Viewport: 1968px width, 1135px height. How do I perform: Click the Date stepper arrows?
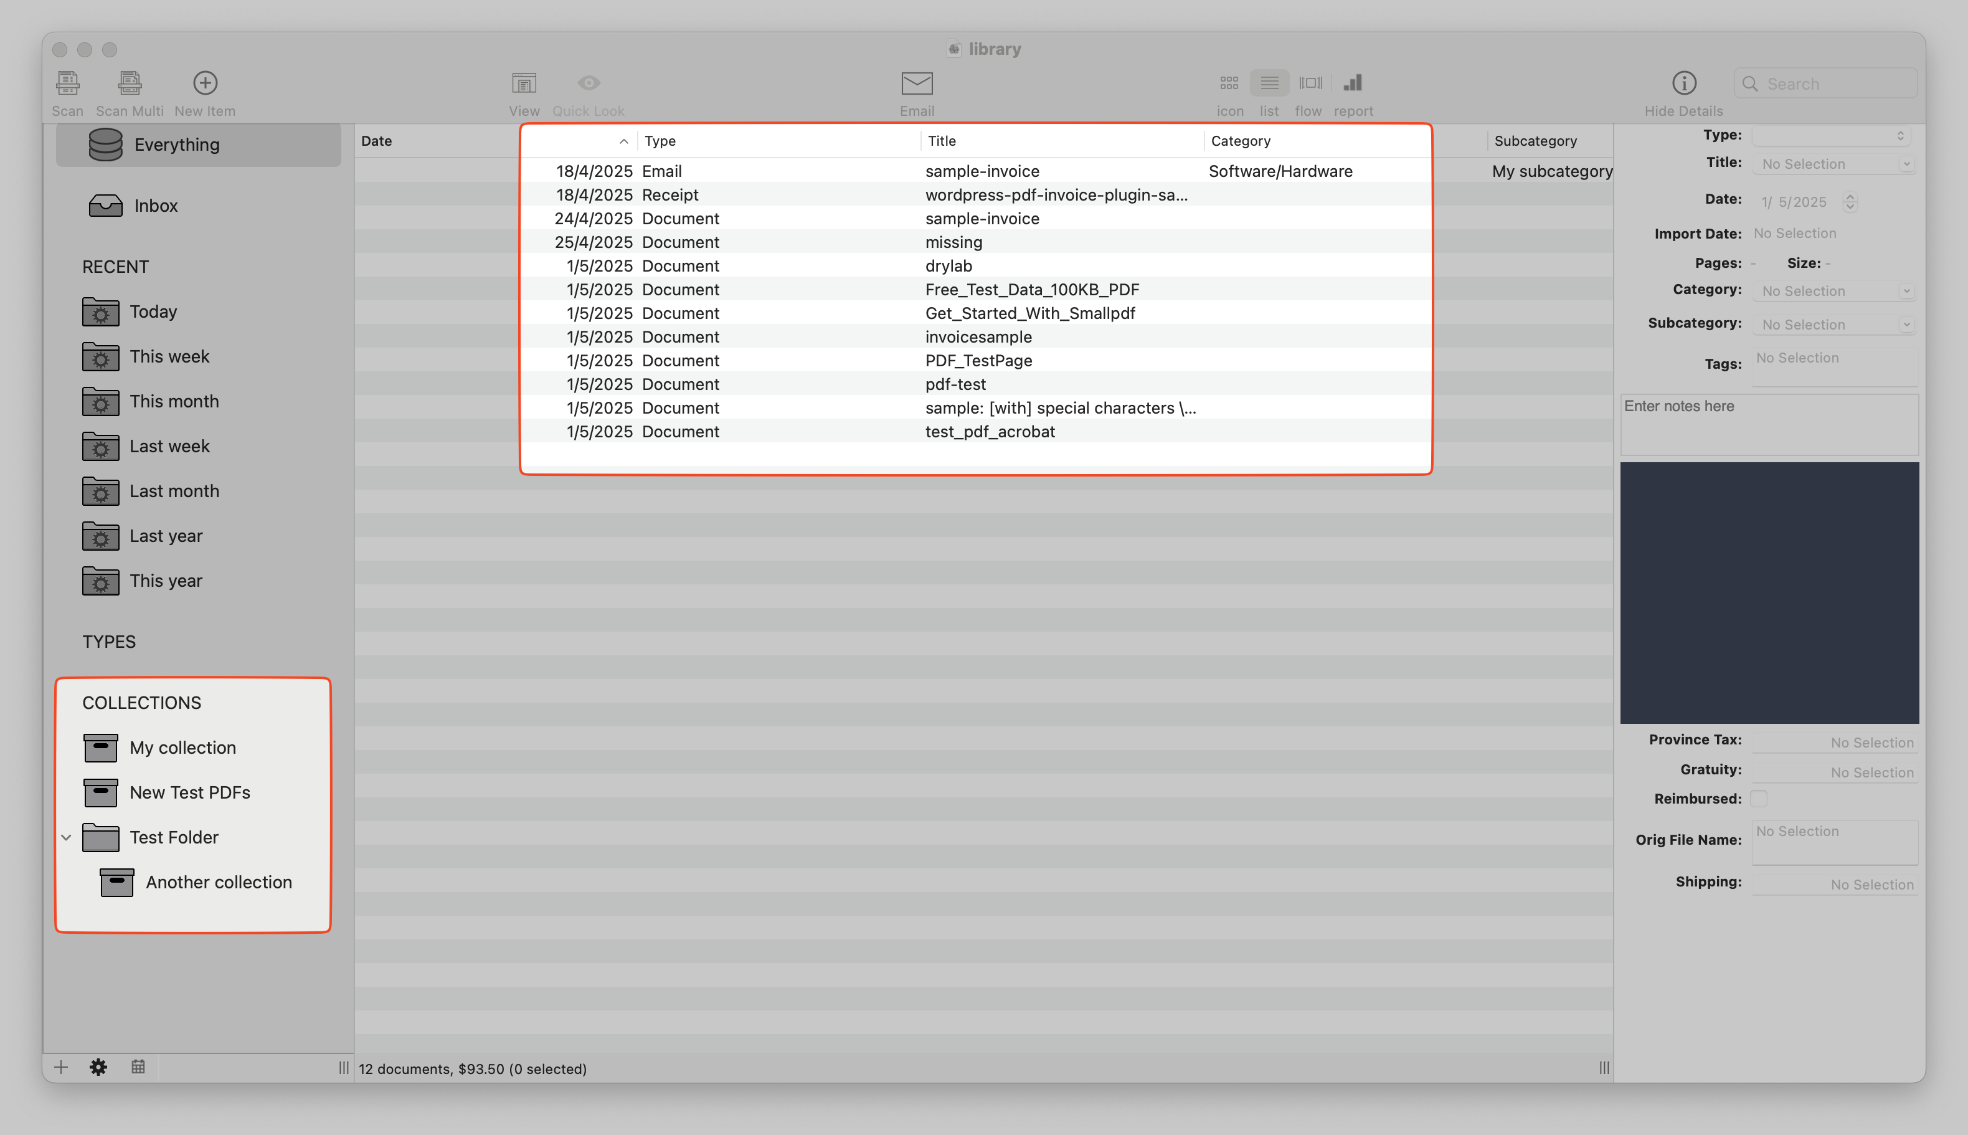pyautogui.click(x=1850, y=202)
